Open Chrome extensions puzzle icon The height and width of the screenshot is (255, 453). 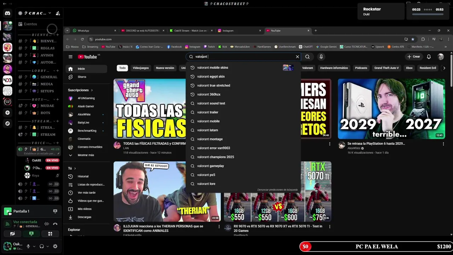423,39
